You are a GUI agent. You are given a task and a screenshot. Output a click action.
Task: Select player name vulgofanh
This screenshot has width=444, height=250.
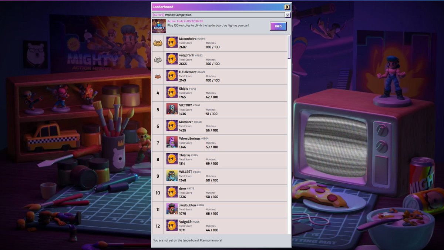(x=186, y=55)
